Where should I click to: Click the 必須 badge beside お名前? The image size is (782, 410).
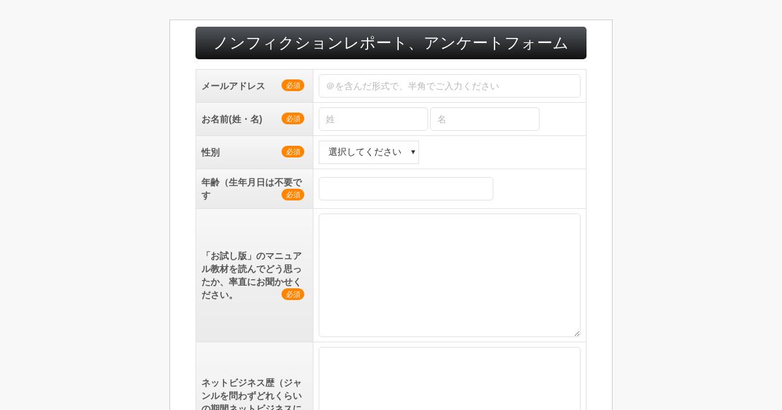click(x=293, y=118)
